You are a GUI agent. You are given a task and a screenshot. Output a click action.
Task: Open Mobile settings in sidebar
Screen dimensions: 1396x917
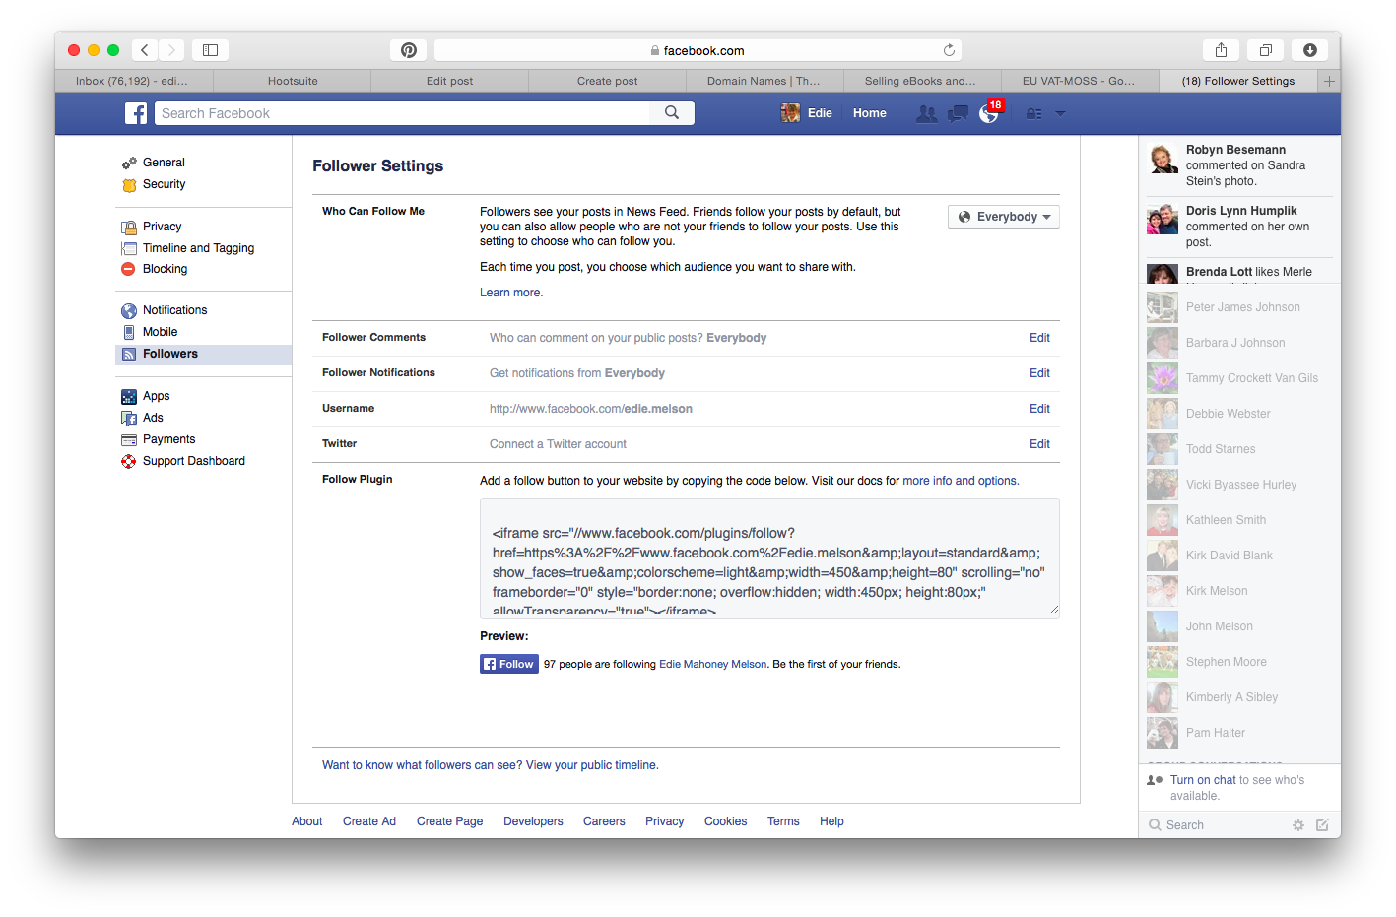[160, 332]
